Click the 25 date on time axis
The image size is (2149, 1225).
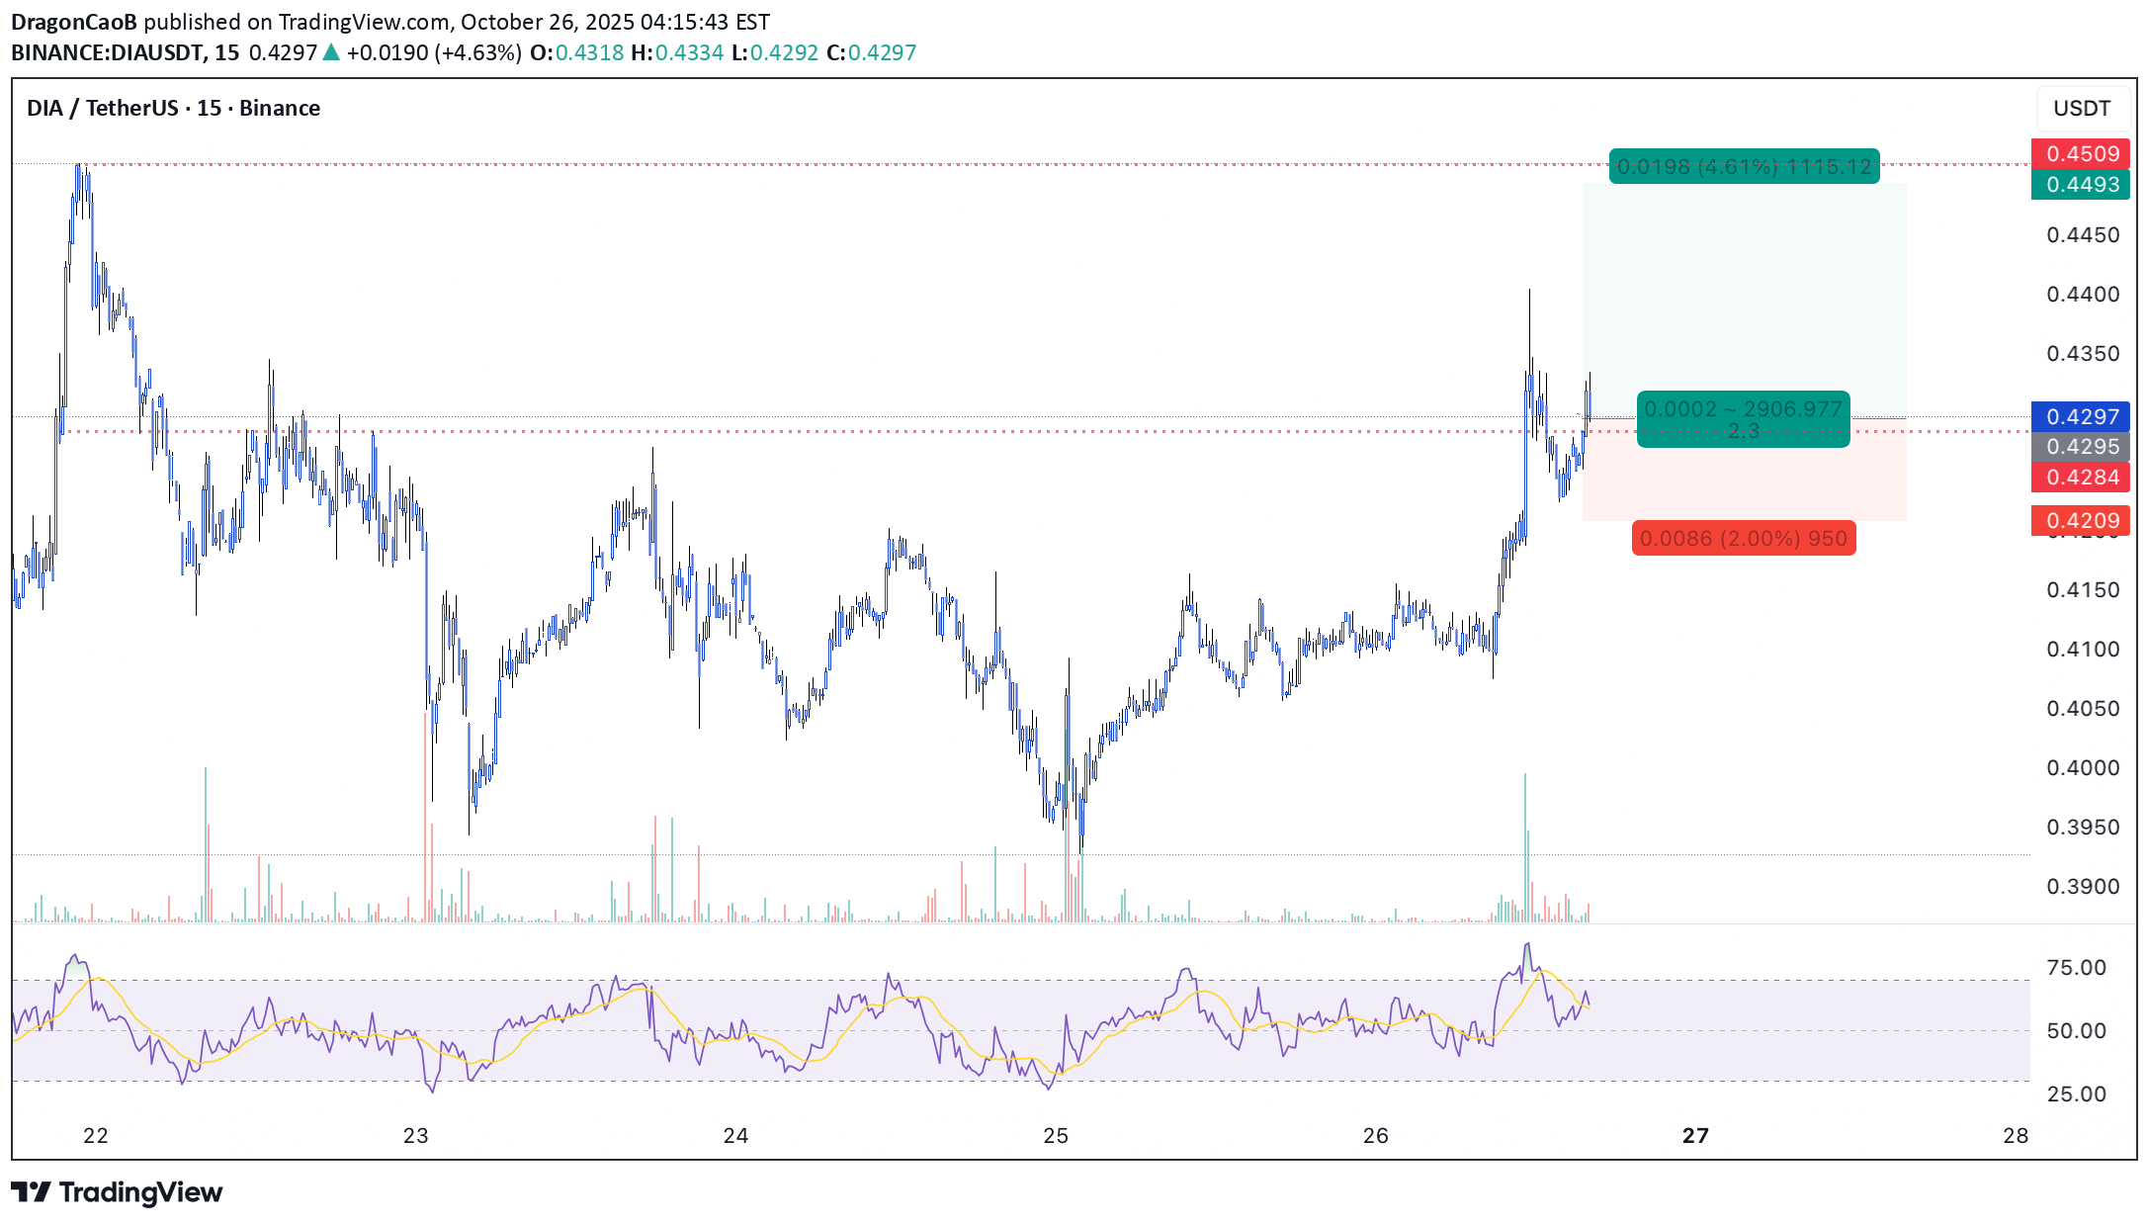[x=1056, y=1135]
